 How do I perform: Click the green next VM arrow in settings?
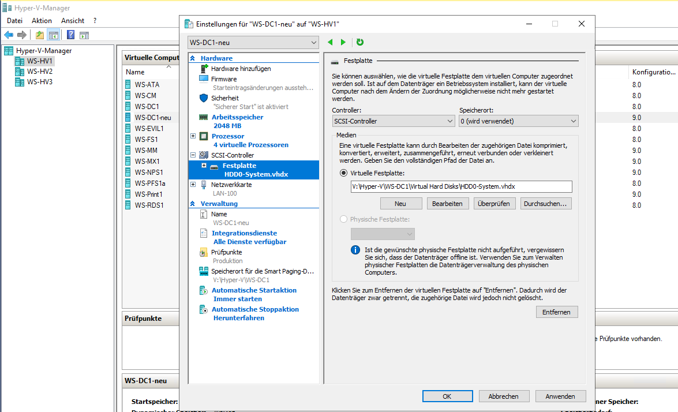point(343,42)
